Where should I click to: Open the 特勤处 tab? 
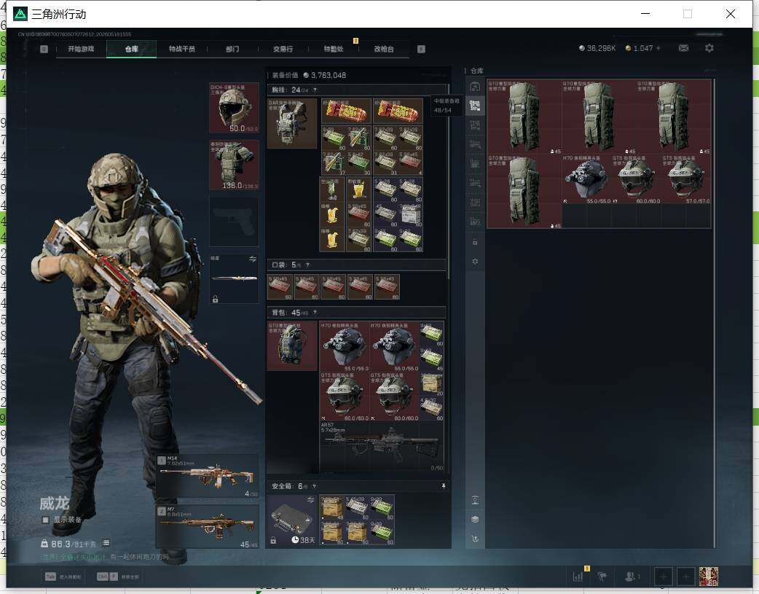point(334,49)
